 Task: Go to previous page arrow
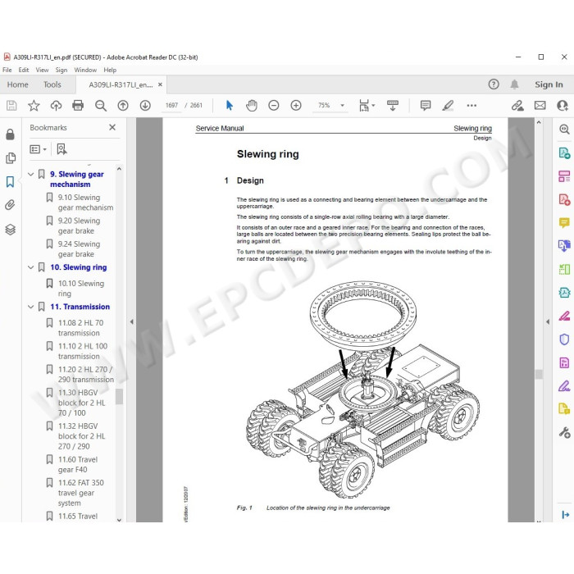(123, 106)
